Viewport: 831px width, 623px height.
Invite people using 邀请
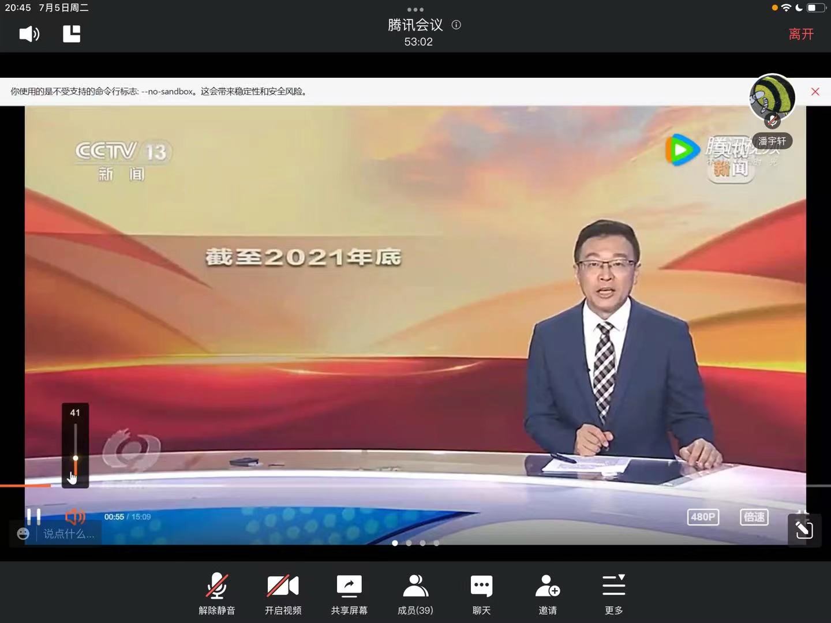[548, 594]
